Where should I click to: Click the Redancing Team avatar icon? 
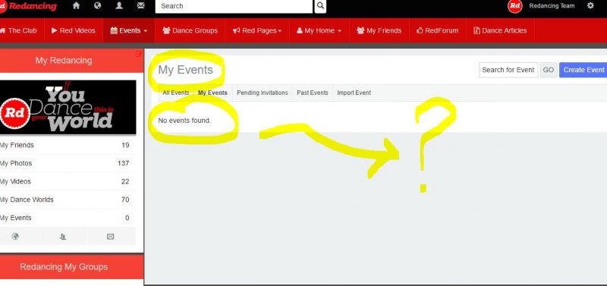pos(515,6)
